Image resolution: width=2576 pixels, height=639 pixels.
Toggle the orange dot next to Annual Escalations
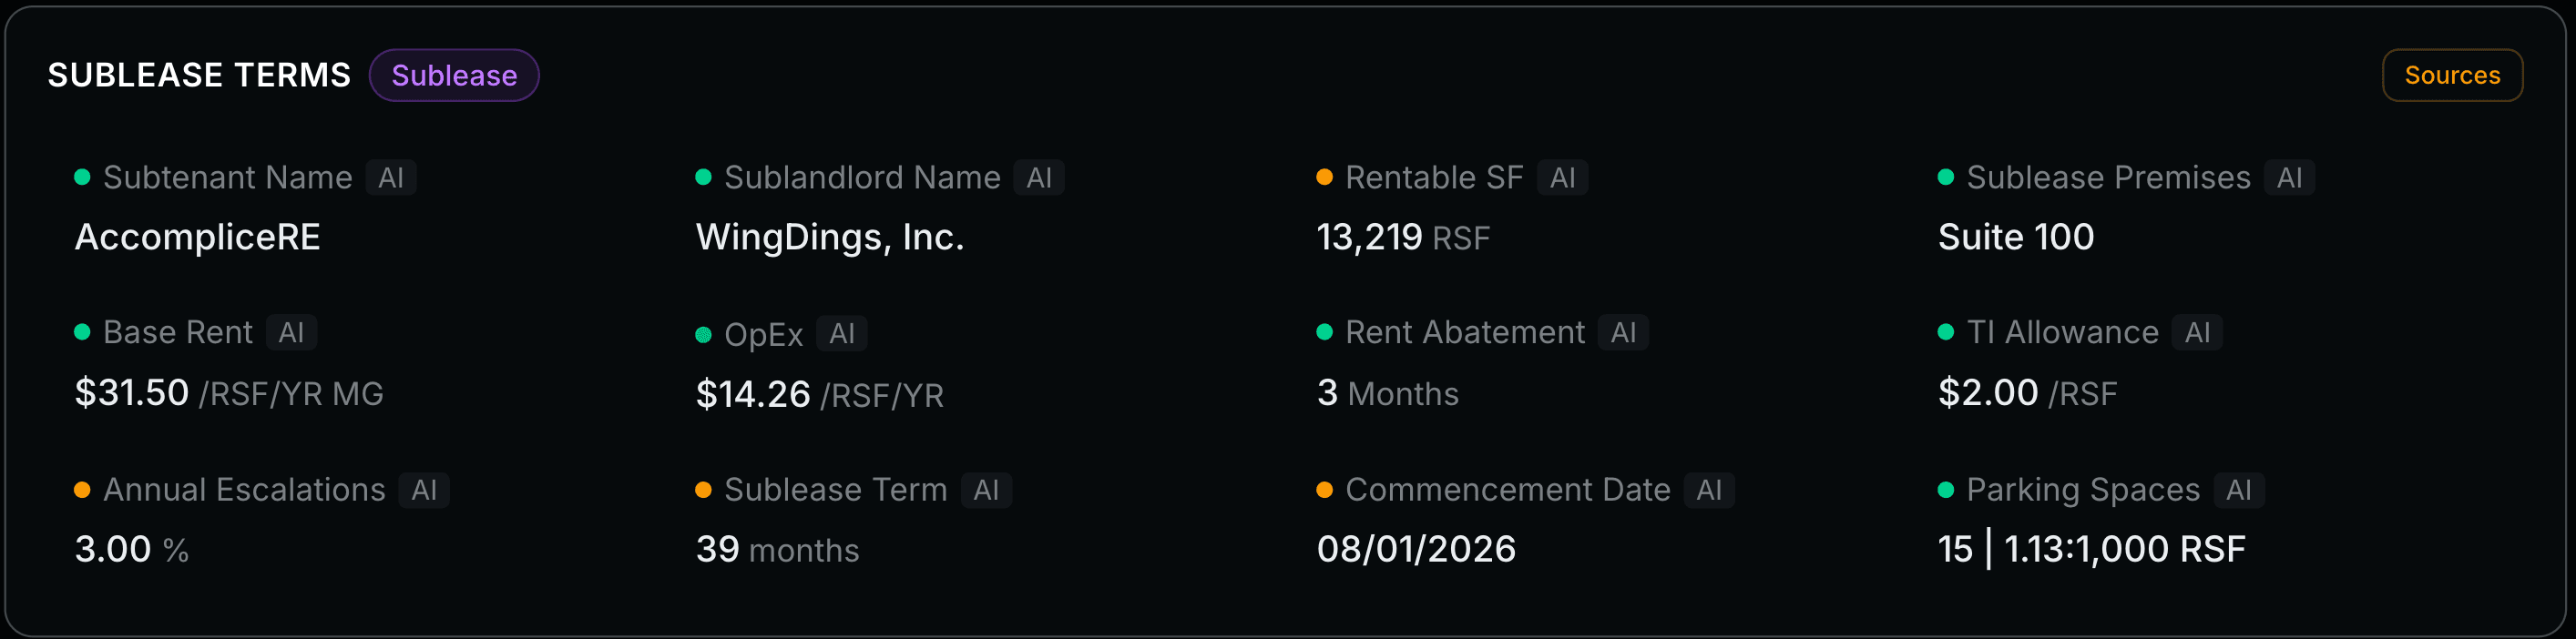coord(82,489)
